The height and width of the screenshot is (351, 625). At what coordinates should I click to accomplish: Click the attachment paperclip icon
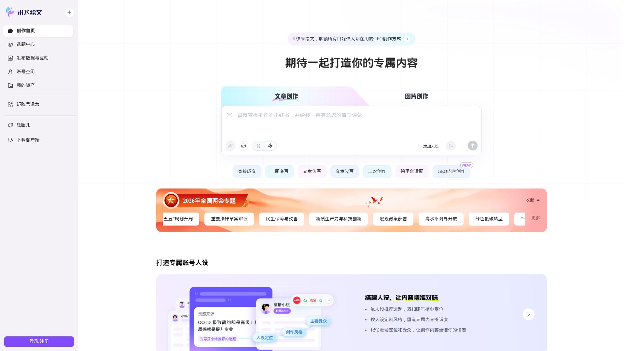[x=230, y=146]
